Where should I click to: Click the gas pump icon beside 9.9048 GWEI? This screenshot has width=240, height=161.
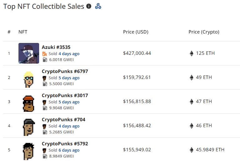(x=44, y=108)
